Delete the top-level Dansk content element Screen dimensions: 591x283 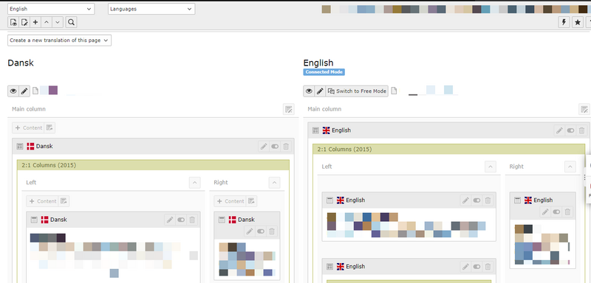[286, 146]
